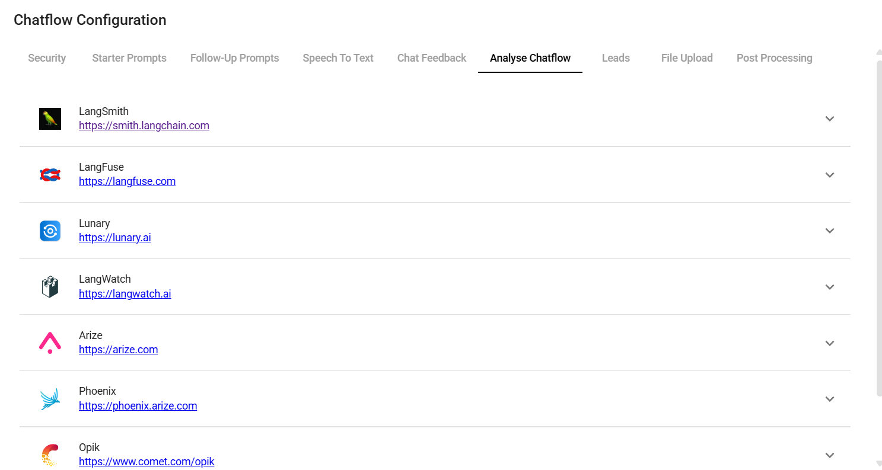Click the pink Arize logo icon
The height and width of the screenshot is (470, 882).
tap(50, 343)
